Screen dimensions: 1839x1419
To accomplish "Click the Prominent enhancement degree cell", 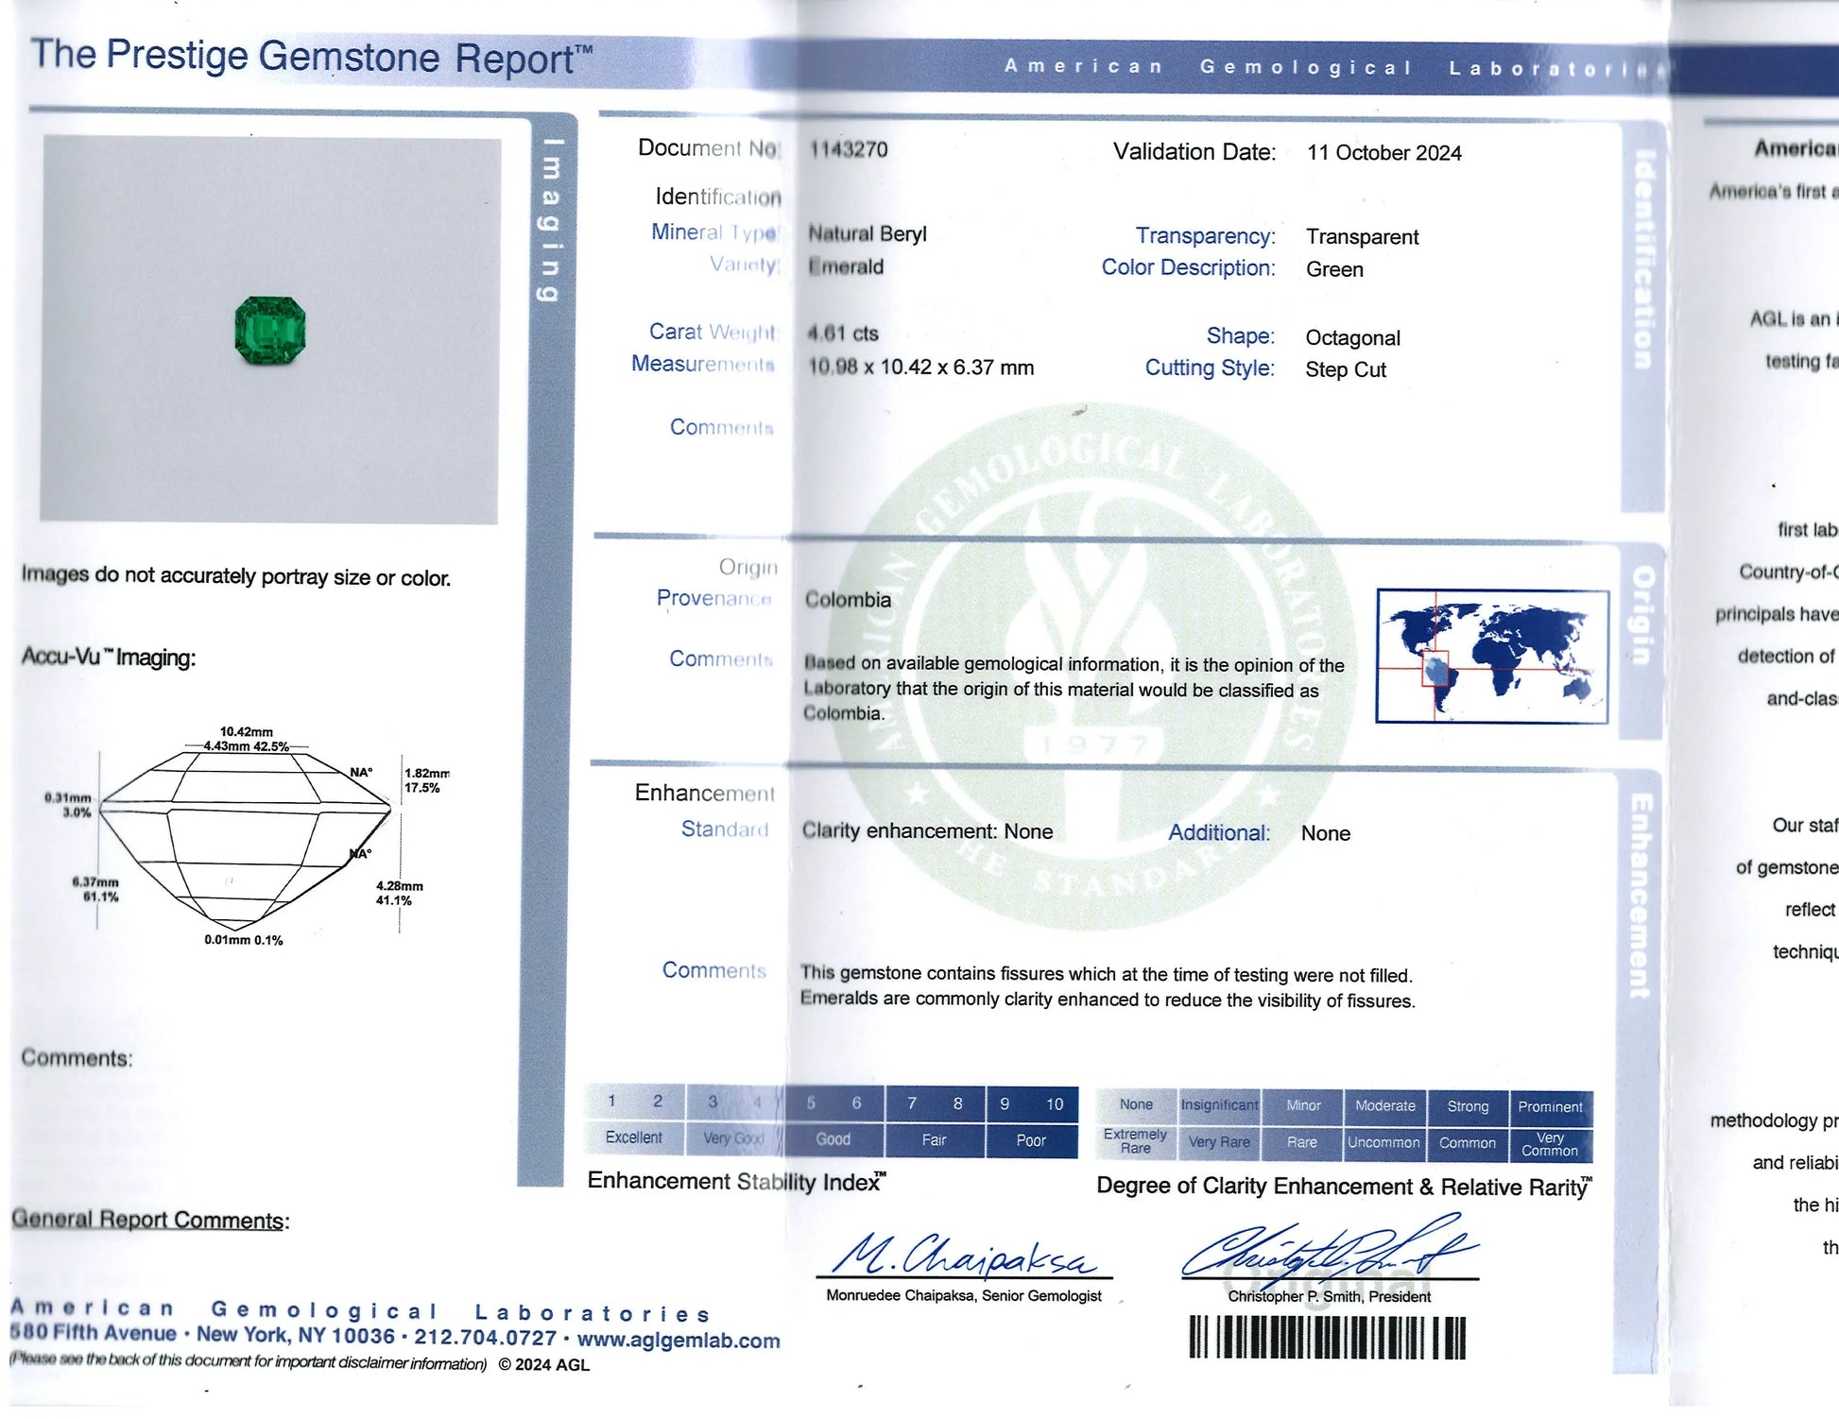I will pos(1549,1106).
